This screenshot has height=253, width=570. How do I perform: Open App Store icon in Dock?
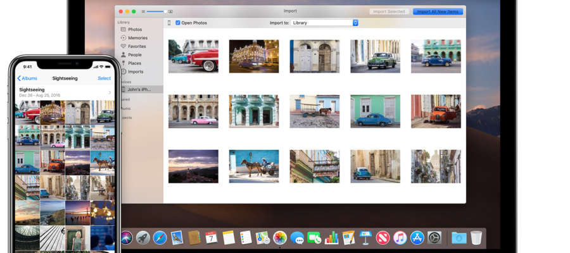pos(417,238)
